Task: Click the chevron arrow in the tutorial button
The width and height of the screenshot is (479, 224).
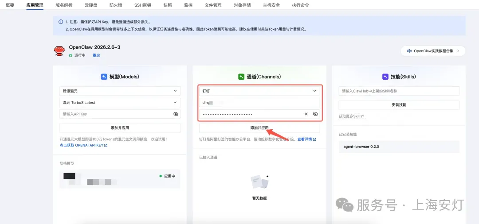Action: point(458,51)
